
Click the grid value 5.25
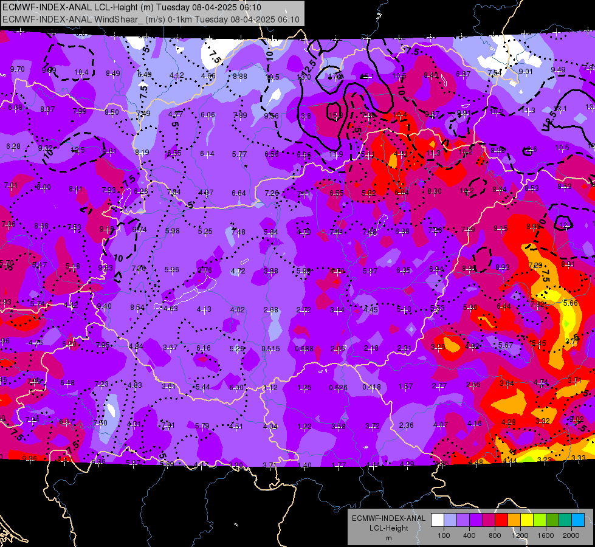point(205,231)
